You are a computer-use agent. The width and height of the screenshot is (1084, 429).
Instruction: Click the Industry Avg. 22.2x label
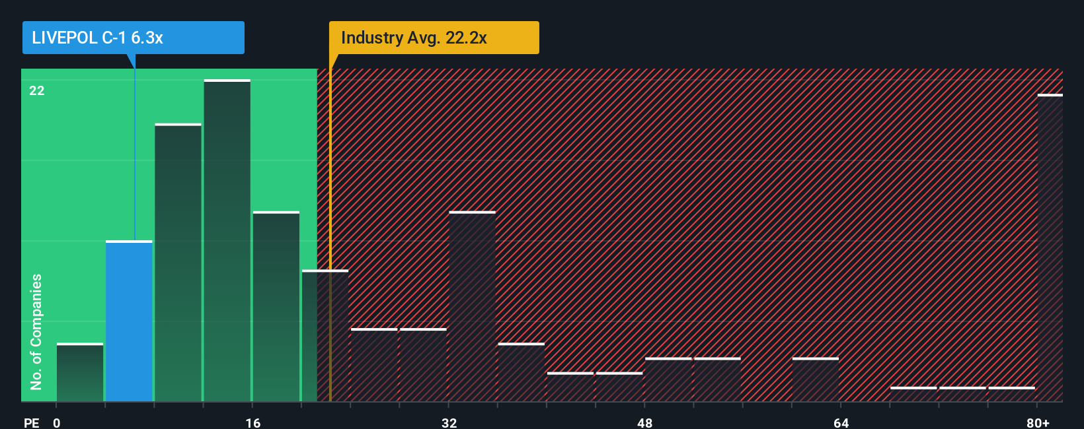click(434, 38)
